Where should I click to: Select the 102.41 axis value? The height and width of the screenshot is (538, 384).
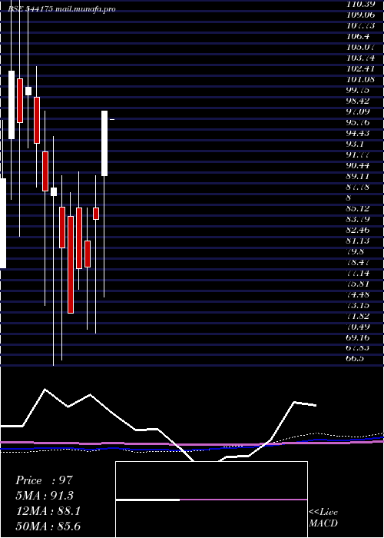[x=360, y=68]
